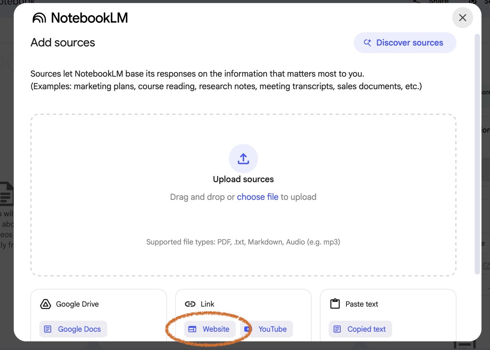Click the Upload sources heading
This screenshot has height=350, width=490.
(x=243, y=179)
